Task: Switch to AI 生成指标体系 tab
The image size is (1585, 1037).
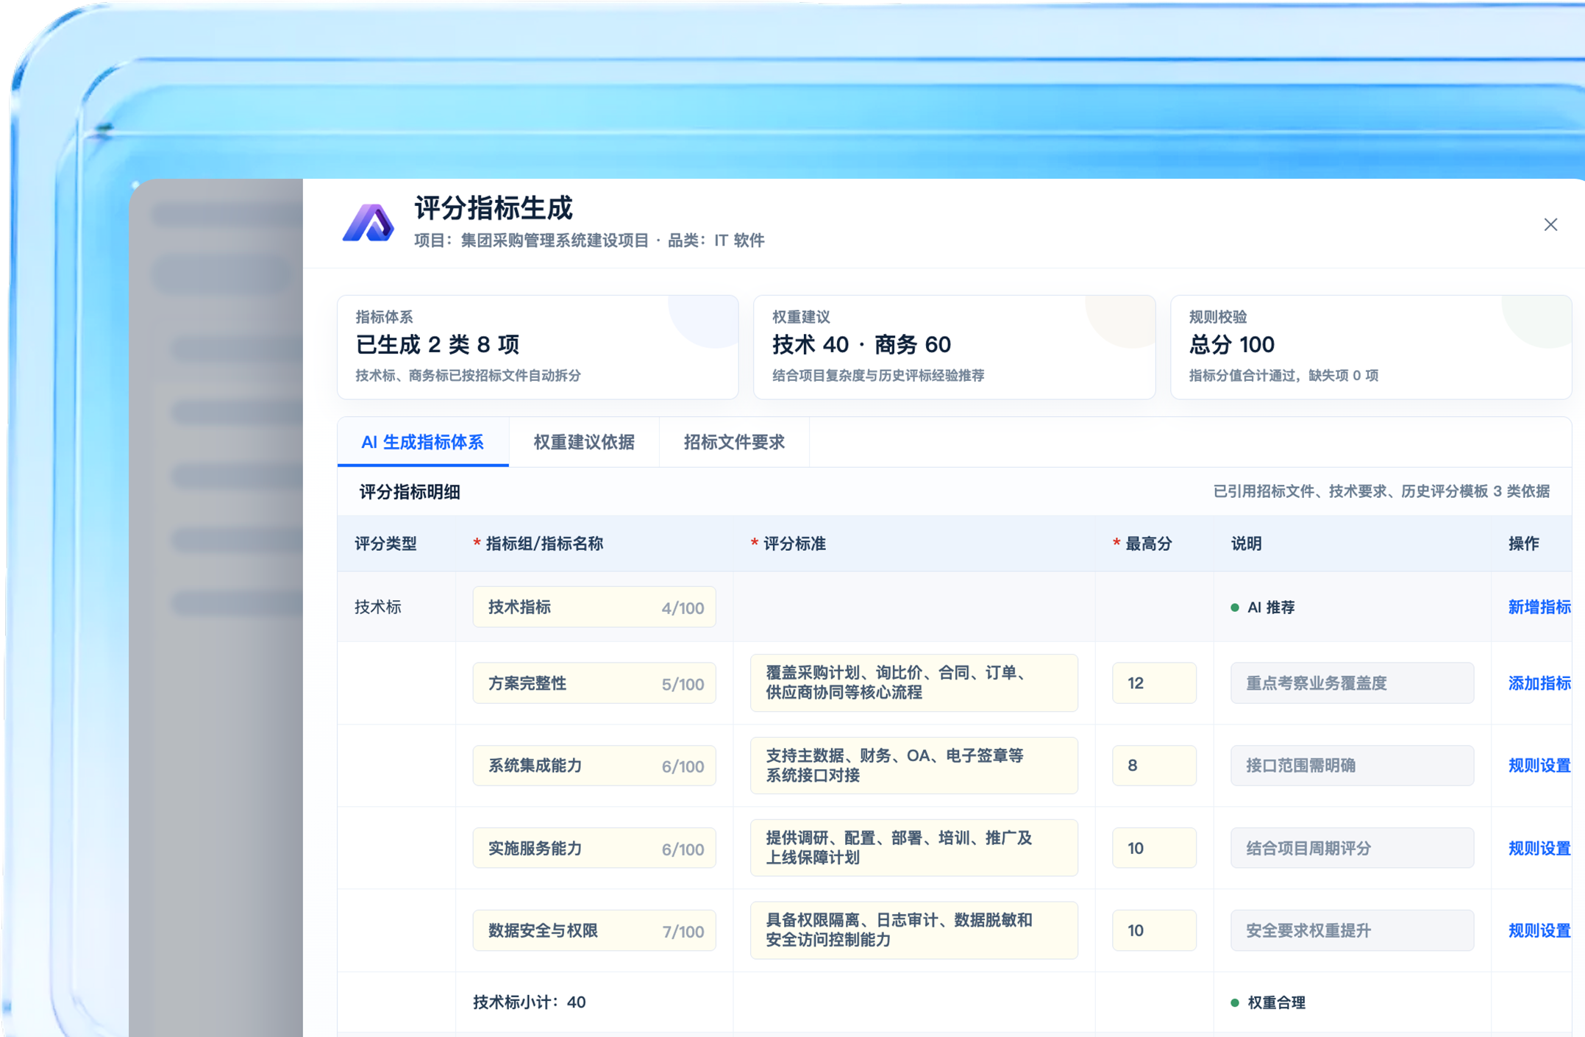Action: tap(423, 442)
